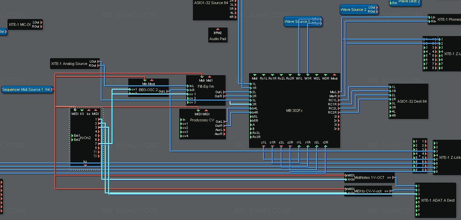The width and height of the screenshot is (461, 220).
Task: Select the 4R input on ASIO1-32 Dest 64
Action: tap(390, 116)
